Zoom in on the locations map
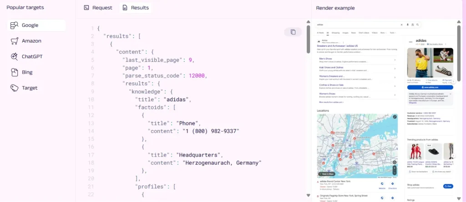466x202 pixels. click(395, 168)
